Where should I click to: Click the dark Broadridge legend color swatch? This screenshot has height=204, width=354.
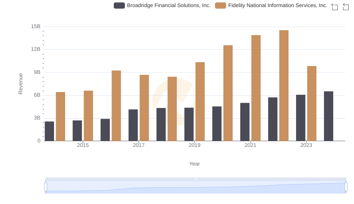click(x=119, y=5)
